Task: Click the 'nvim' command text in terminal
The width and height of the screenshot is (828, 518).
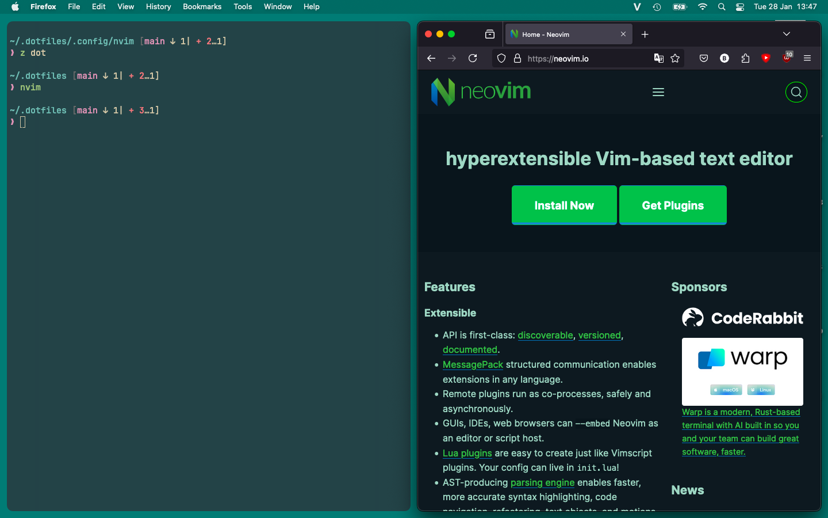Action: point(30,87)
